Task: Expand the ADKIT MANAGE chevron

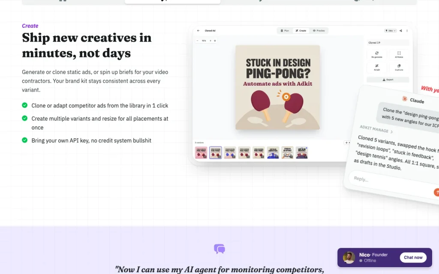Action: pos(392,131)
